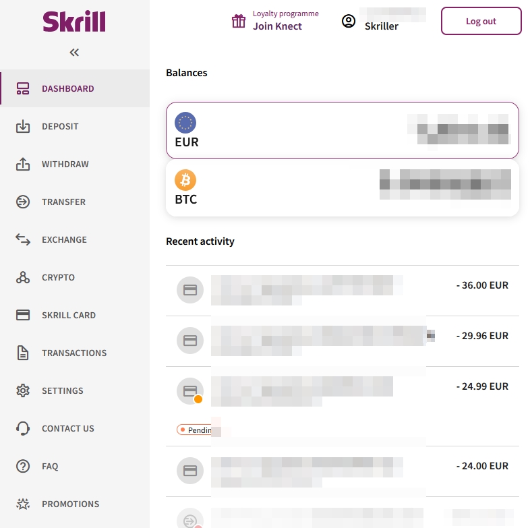The height and width of the screenshot is (528, 530).
Task: Click the Crypto nodes icon
Action: pyautogui.click(x=23, y=277)
